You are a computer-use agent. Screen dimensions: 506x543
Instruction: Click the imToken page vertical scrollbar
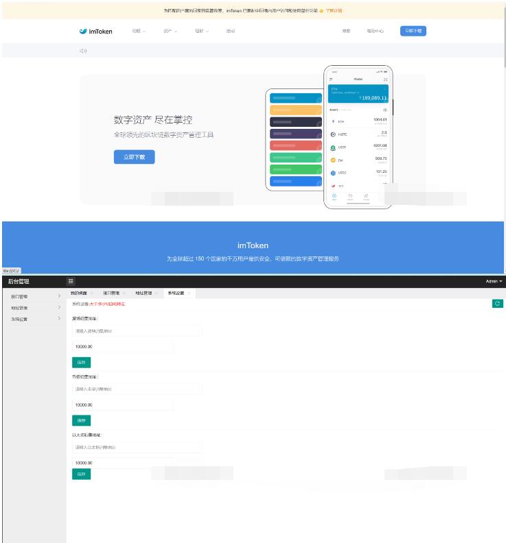tap(505, 38)
